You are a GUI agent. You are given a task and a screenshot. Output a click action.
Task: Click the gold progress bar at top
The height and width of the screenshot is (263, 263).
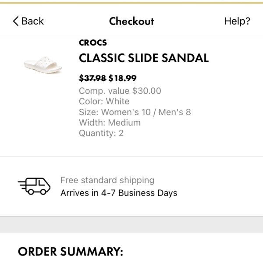click(131, 3)
